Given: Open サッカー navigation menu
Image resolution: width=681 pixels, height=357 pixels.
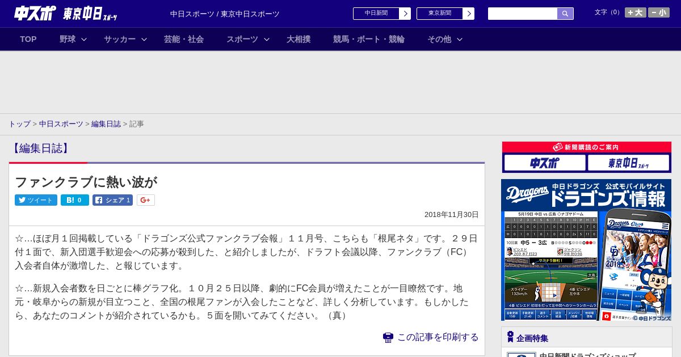Looking at the screenshot, I should click(120, 39).
